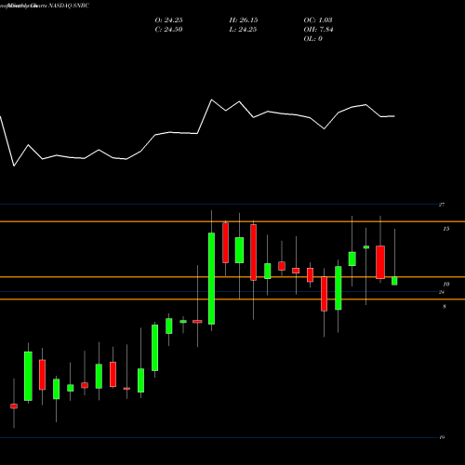Select the open value 'O: 24.25'
Image resolution: width=465 pixels, height=465 pixels.
pos(168,20)
